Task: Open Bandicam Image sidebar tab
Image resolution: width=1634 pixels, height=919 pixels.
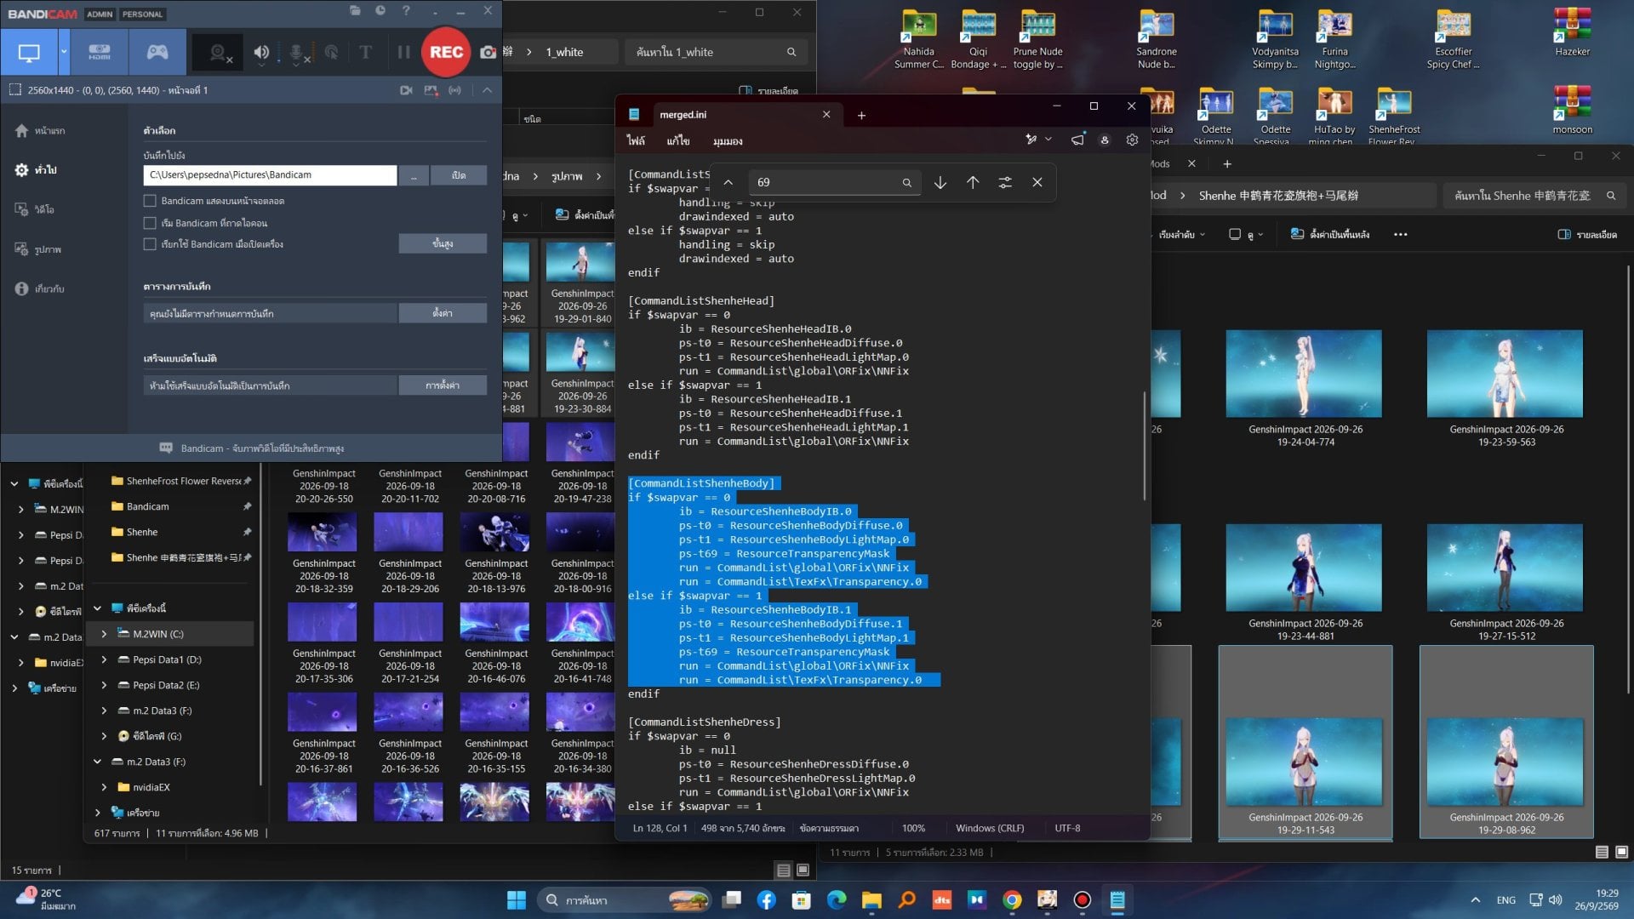Action: (x=38, y=249)
